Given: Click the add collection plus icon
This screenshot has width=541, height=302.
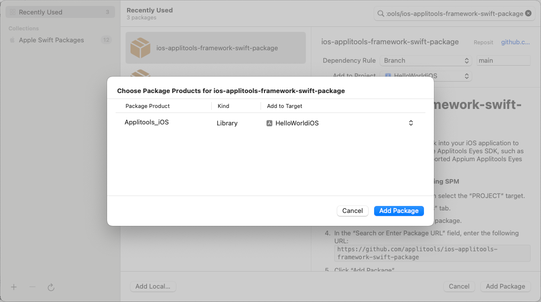Looking at the screenshot, I should click(14, 287).
